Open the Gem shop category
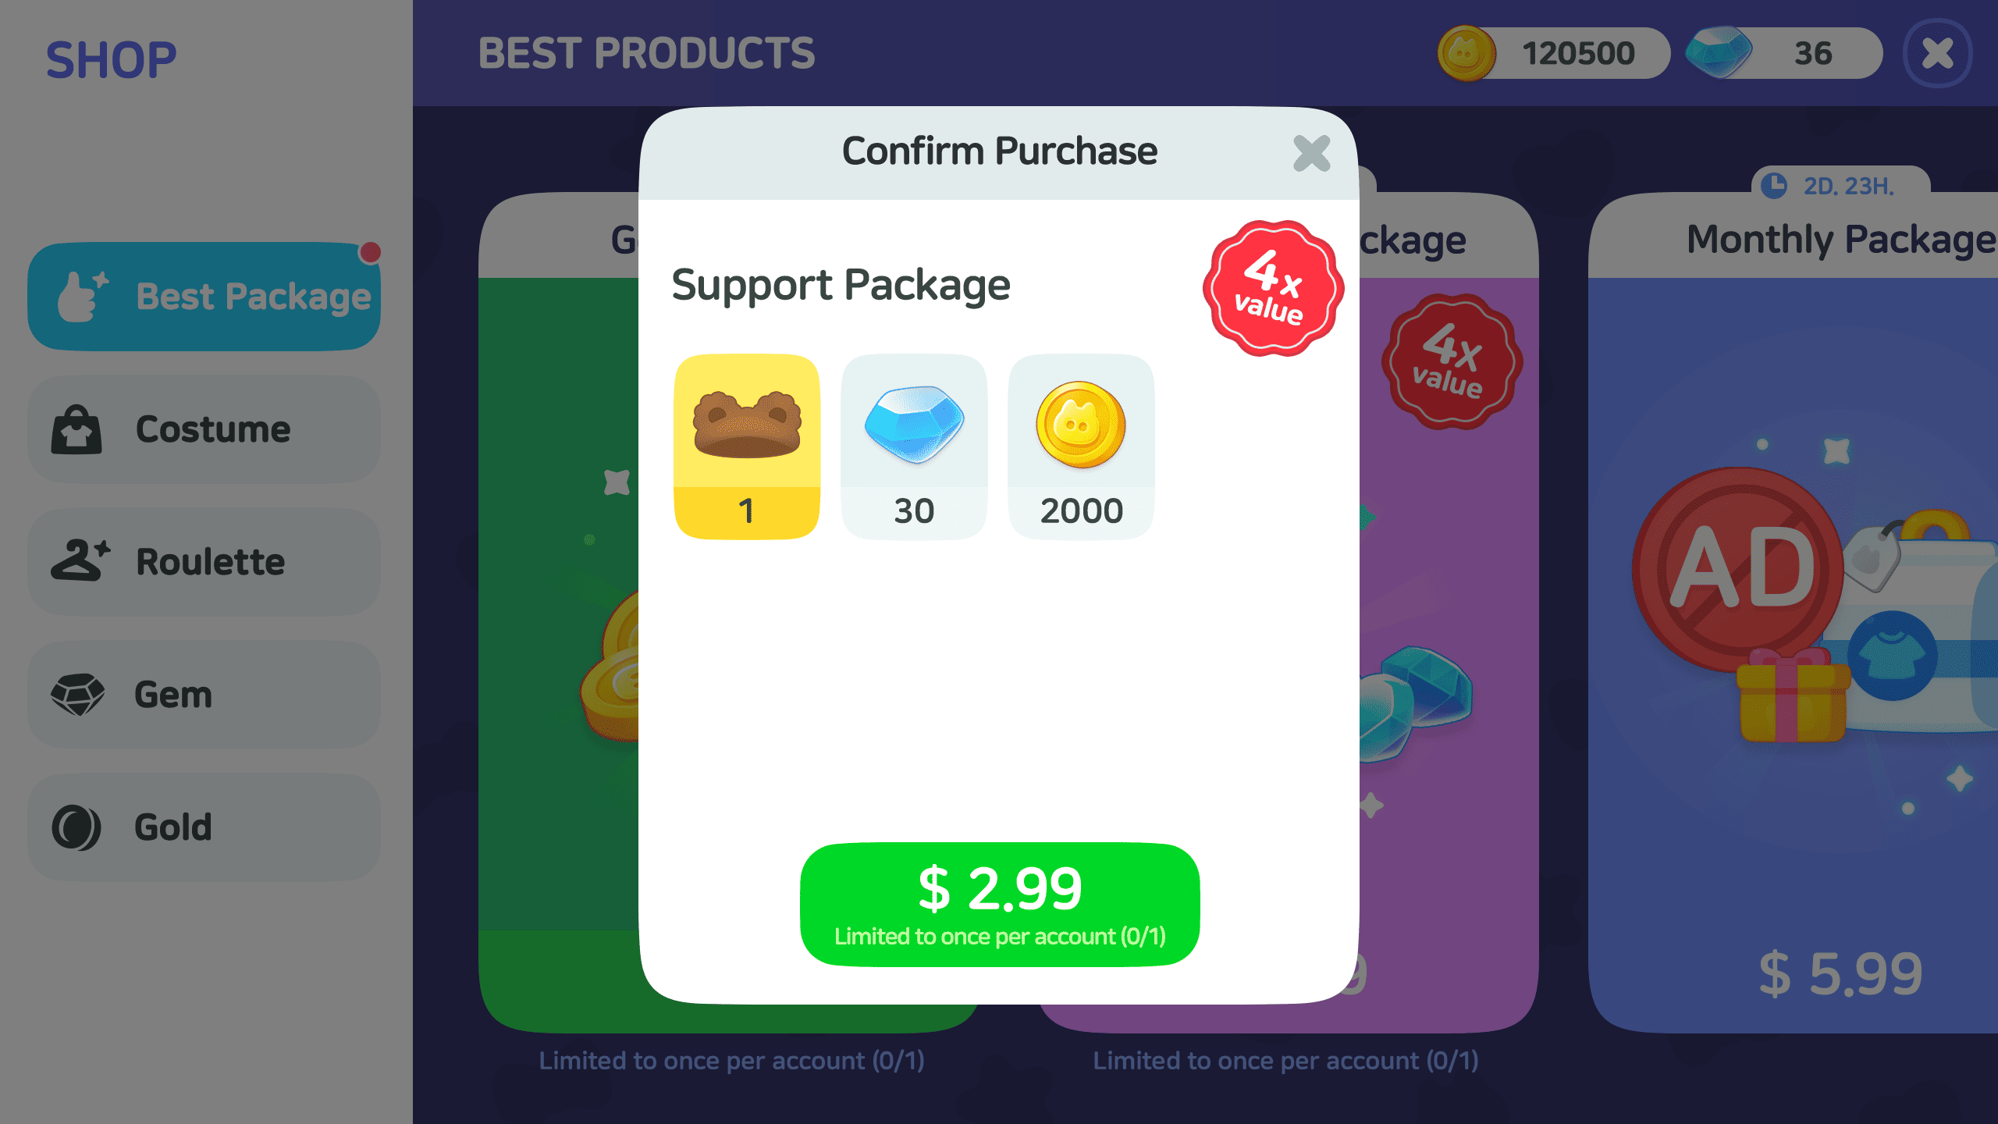 204,695
